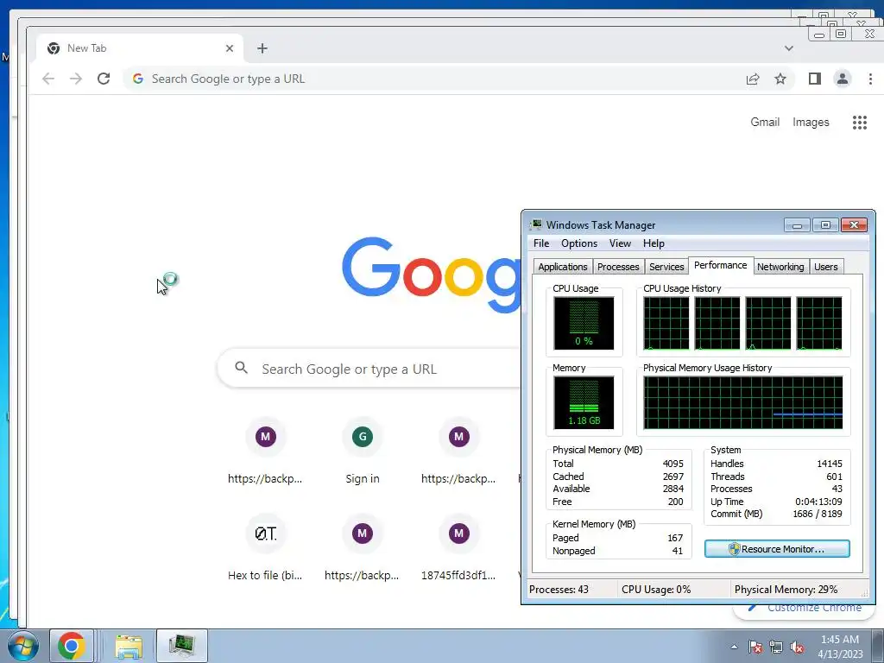Screen dimensions: 884x663
Task: Click the first CPU Usage History graph
Action: pyautogui.click(x=666, y=324)
